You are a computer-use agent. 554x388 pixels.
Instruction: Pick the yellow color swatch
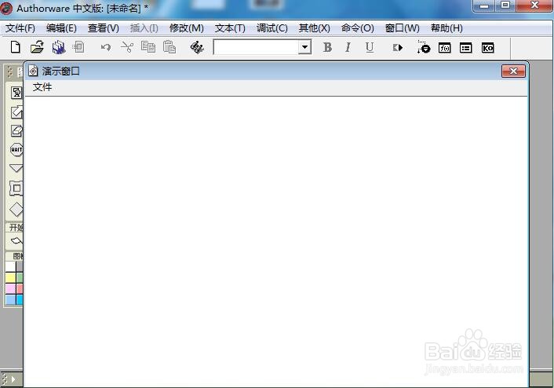click(x=11, y=278)
